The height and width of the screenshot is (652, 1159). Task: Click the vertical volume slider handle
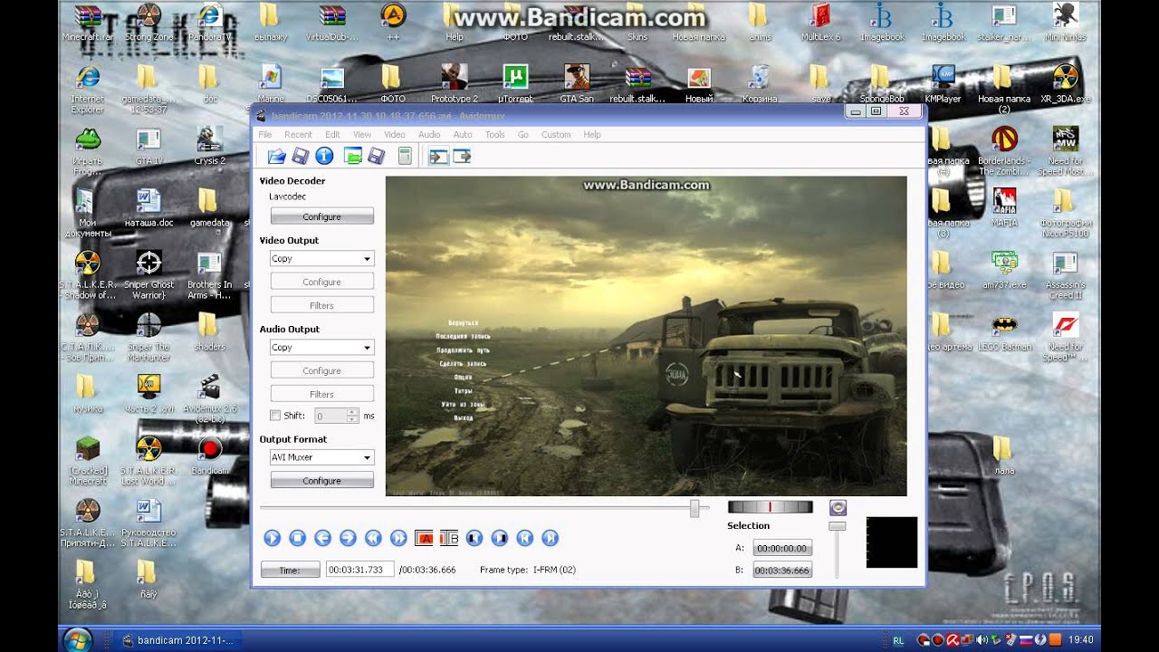pyautogui.click(x=838, y=526)
